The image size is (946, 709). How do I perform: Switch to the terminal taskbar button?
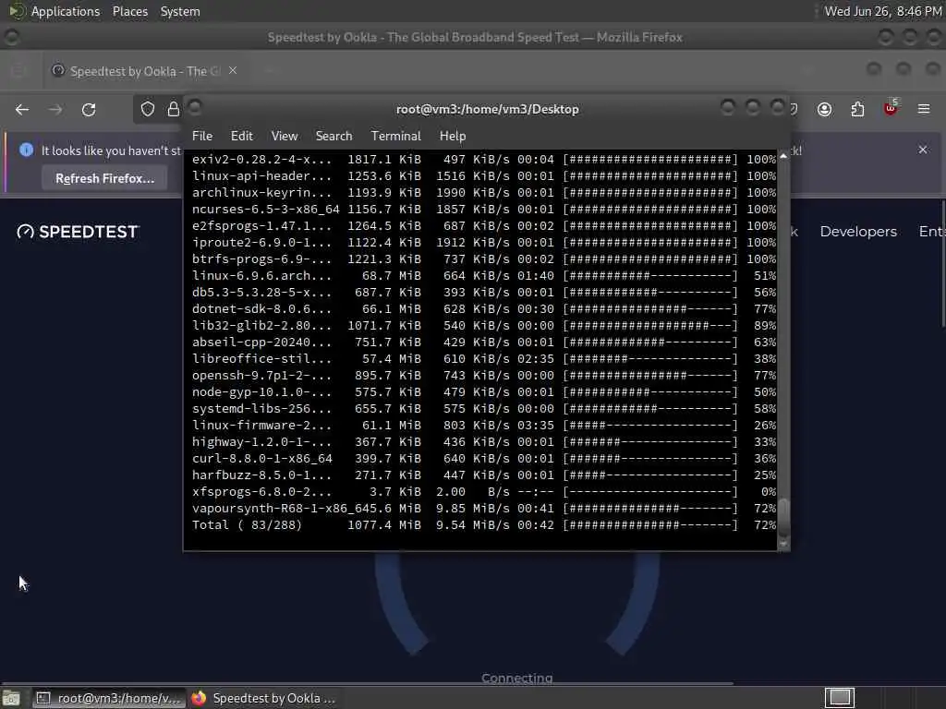[x=109, y=698]
